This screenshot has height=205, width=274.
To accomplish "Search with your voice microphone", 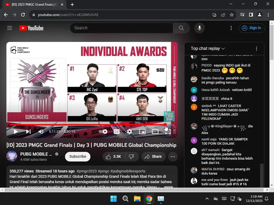I will [200, 28].
